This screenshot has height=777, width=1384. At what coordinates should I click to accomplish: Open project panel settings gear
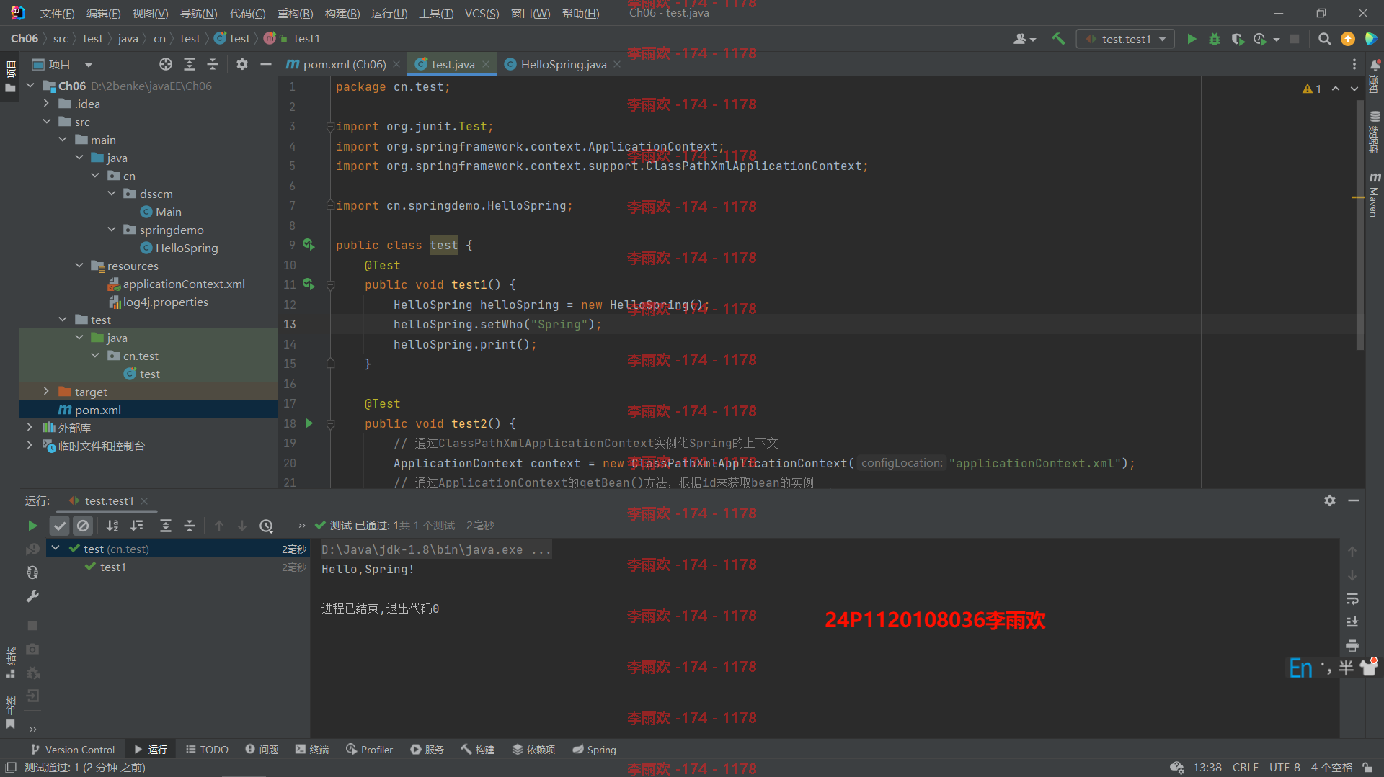(242, 64)
